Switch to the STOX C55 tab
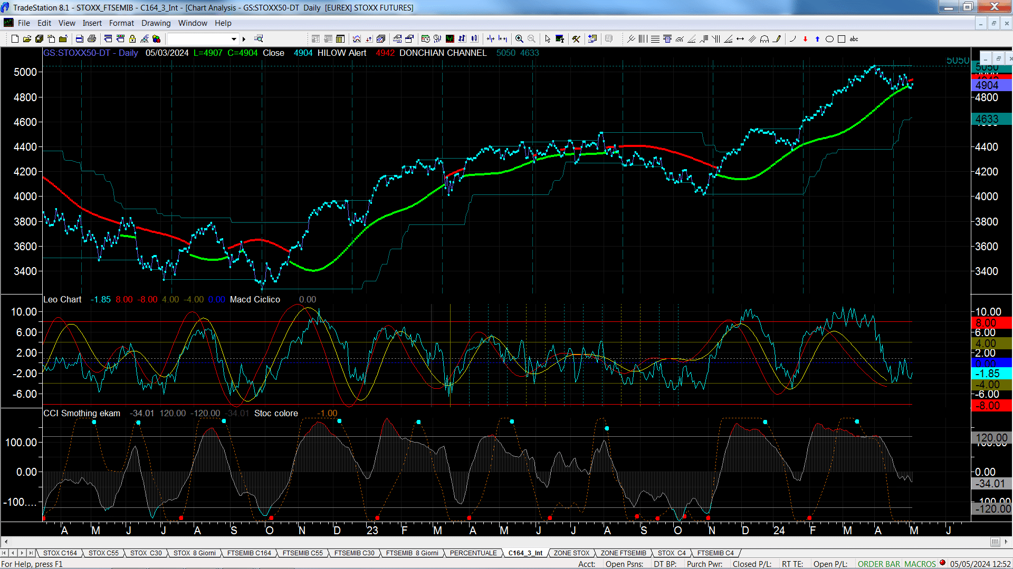This screenshot has width=1013, height=569. (103, 553)
